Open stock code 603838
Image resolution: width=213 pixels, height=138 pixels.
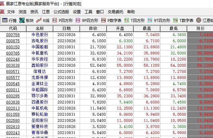click(x=13, y=102)
